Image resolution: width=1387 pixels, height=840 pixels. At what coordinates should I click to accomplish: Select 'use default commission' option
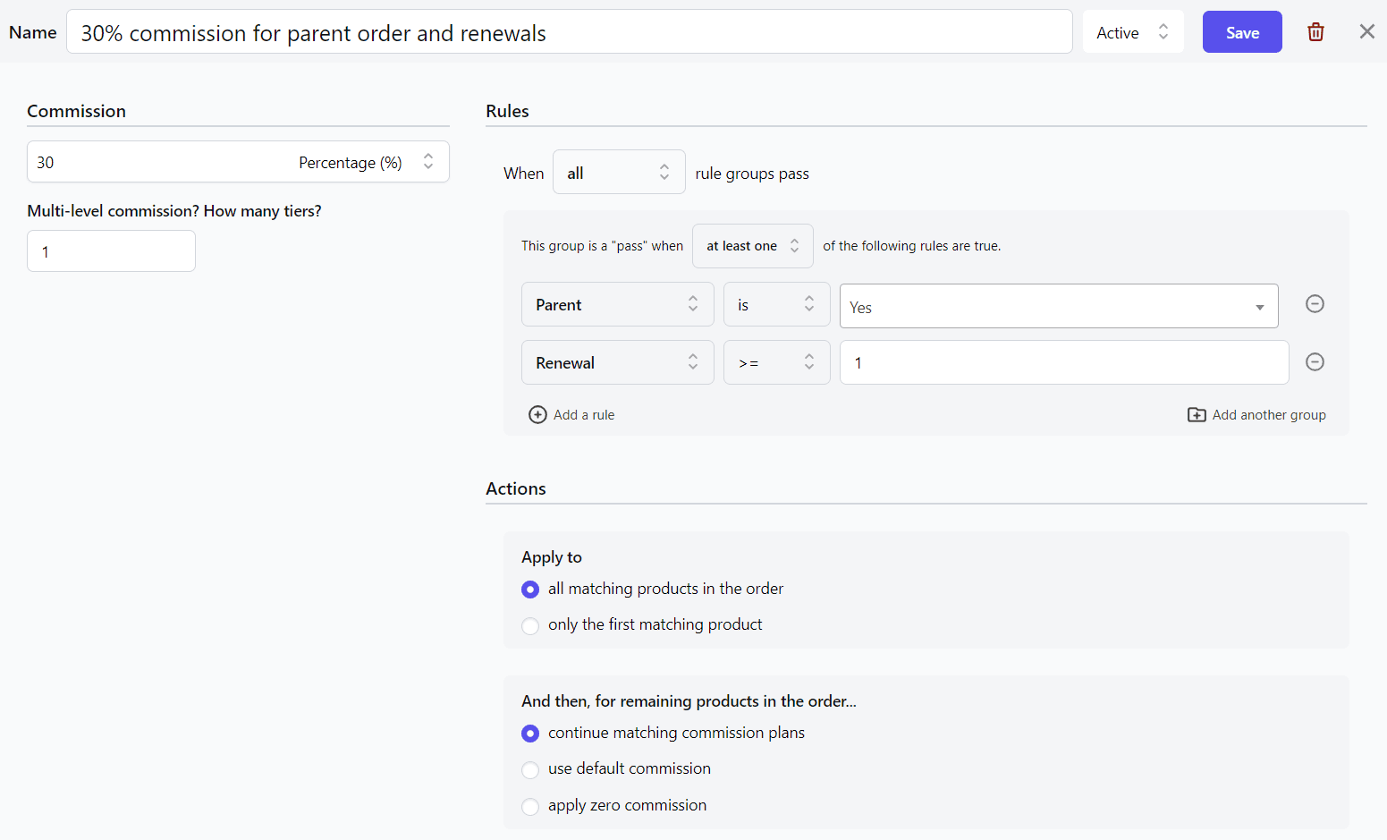coord(530,769)
